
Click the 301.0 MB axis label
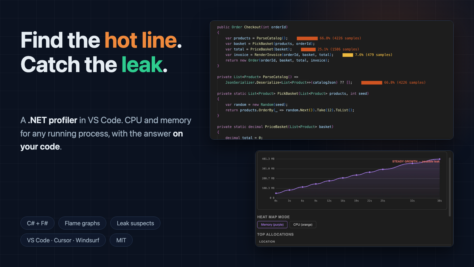pos(268,169)
